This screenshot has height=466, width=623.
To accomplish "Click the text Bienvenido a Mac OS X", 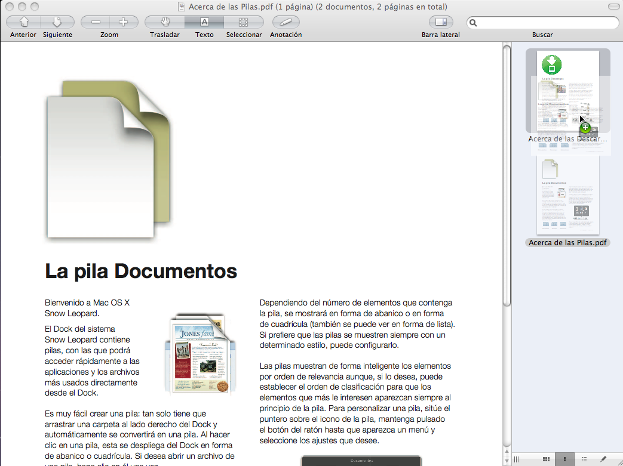I will [x=87, y=303].
